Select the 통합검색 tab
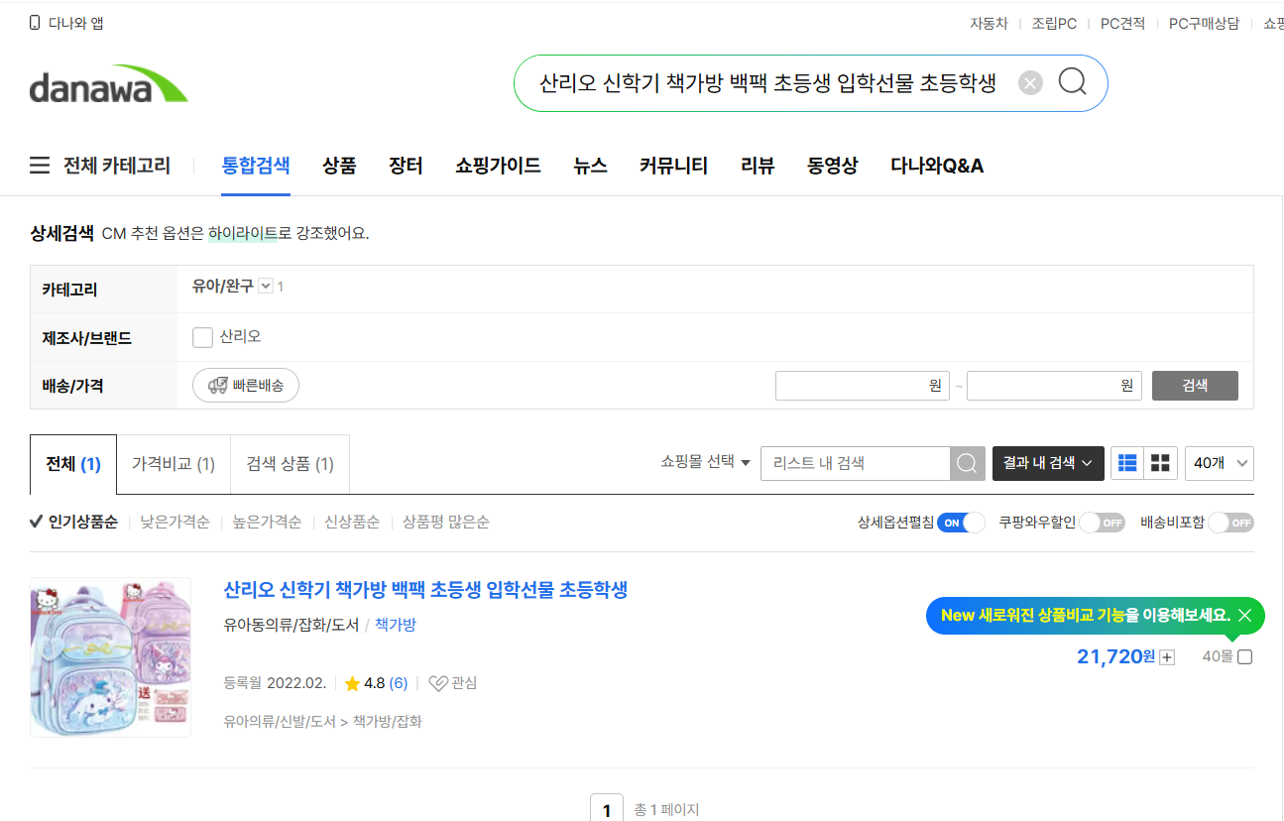Viewport: 1284px width, 821px height. pyautogui.click(x=256, y=166)
